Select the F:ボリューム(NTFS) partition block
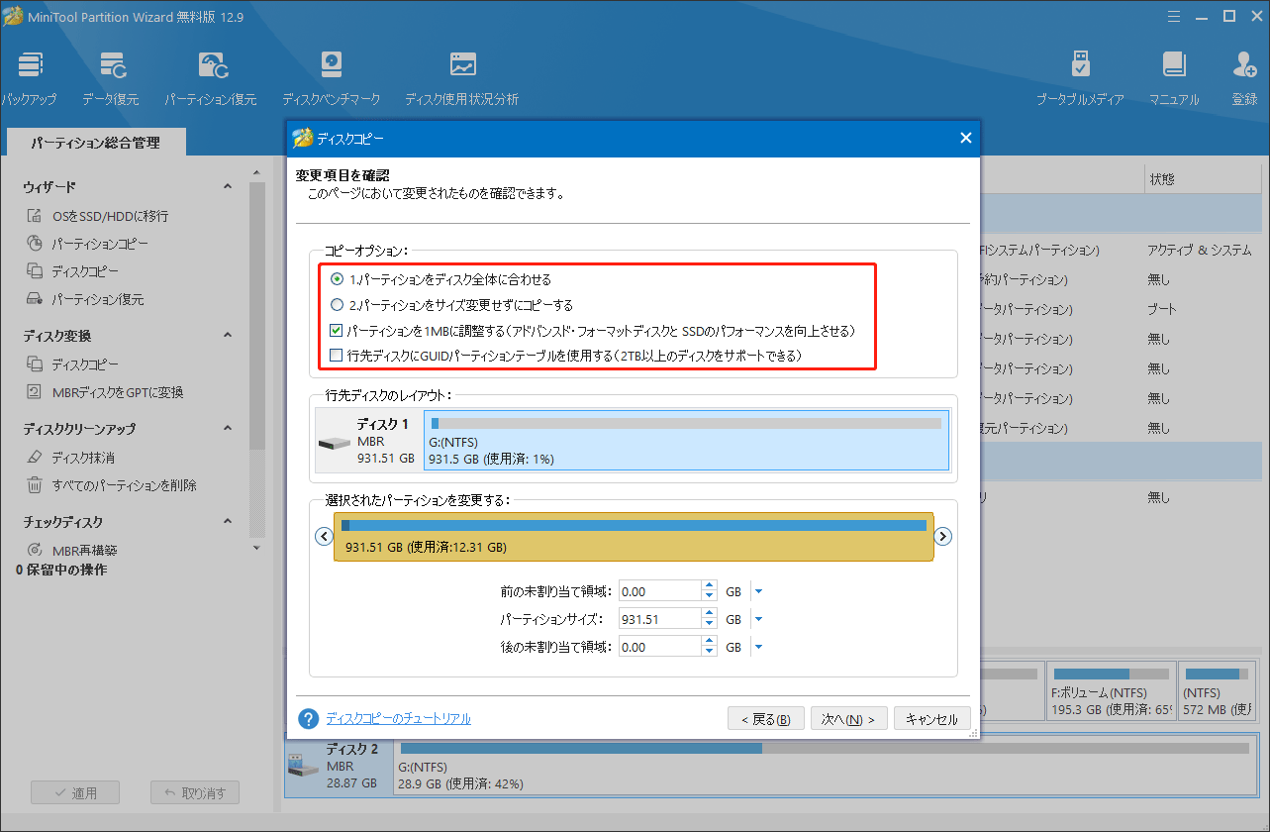Screen dimensions: 1270x832 [x=1111, y=689]
